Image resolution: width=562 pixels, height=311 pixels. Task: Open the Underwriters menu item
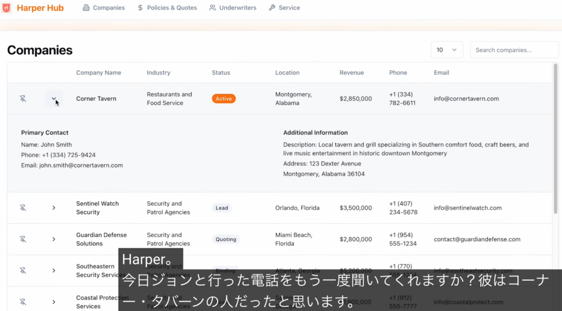point(233,8)
